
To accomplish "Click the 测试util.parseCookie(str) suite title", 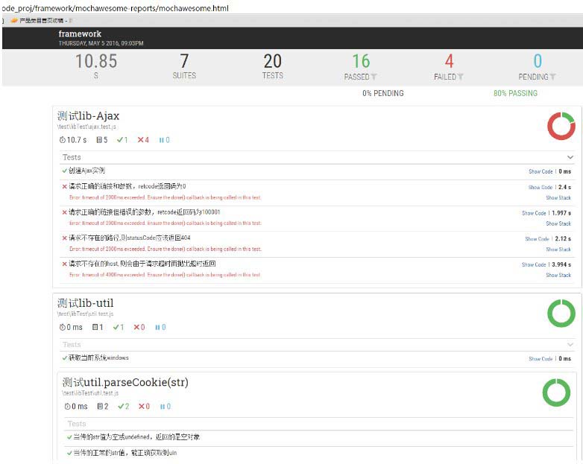I will [125, 382].
